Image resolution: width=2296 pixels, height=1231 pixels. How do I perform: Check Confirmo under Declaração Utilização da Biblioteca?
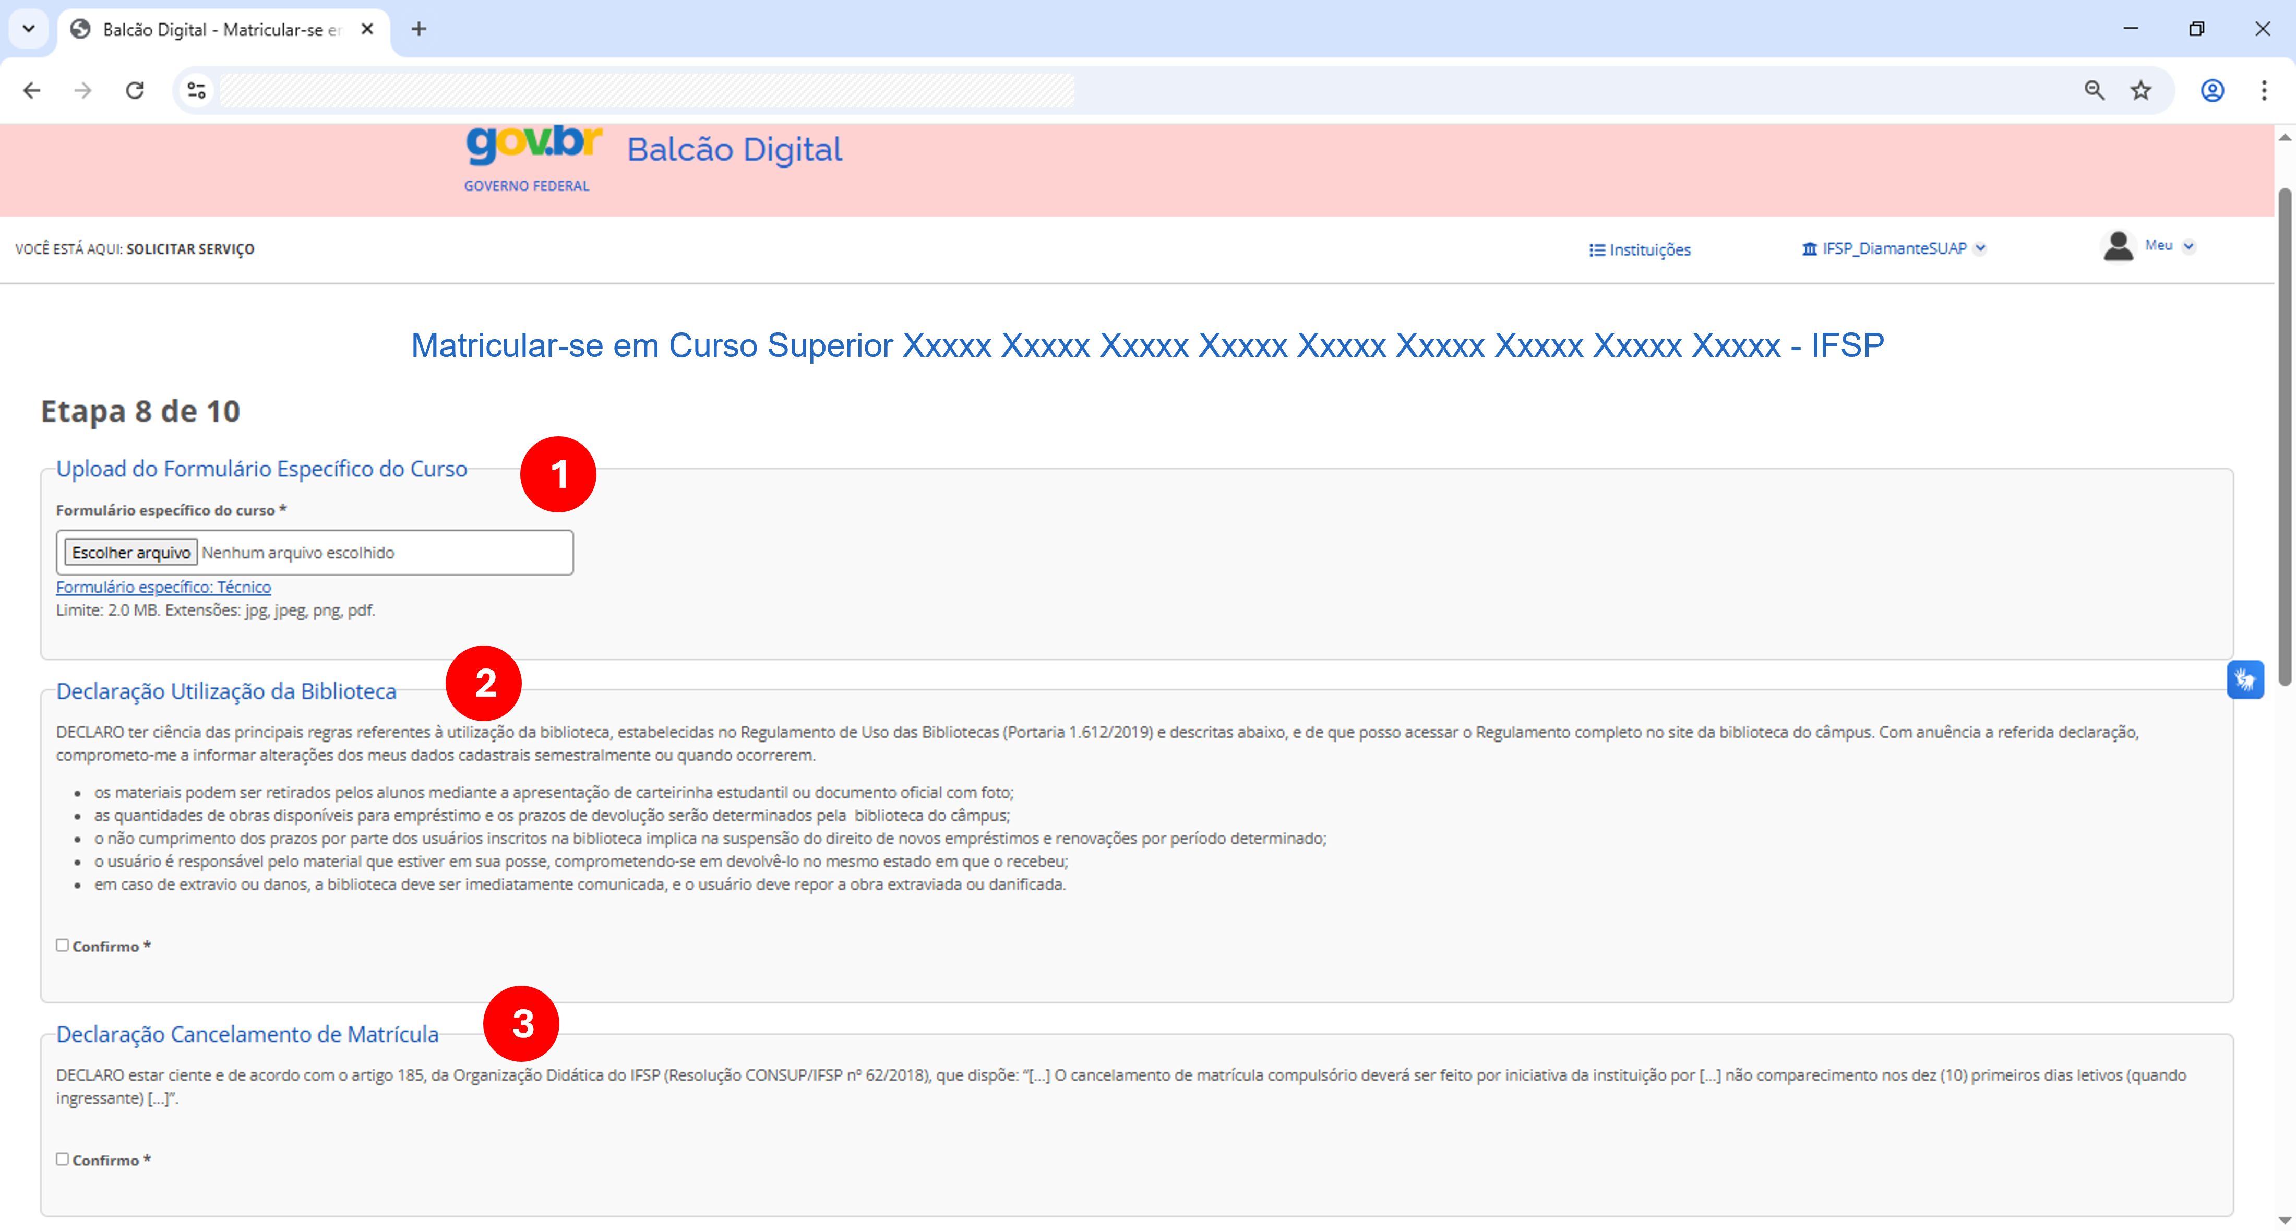pyautogui.click(x=63, y=945)
